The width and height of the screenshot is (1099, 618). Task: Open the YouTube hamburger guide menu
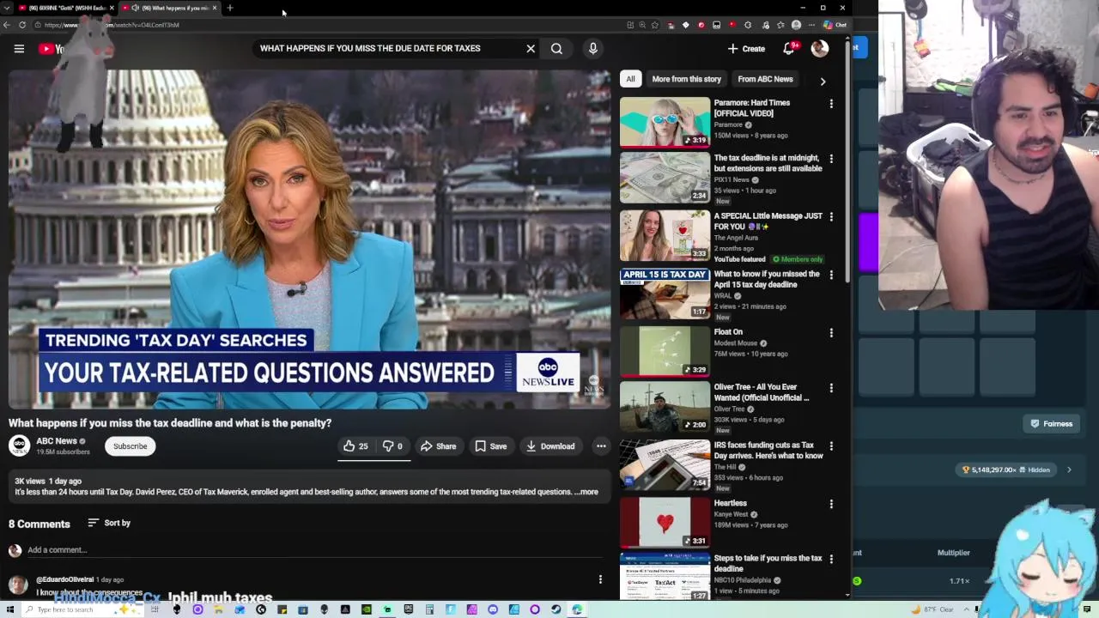tap(19, 49)
